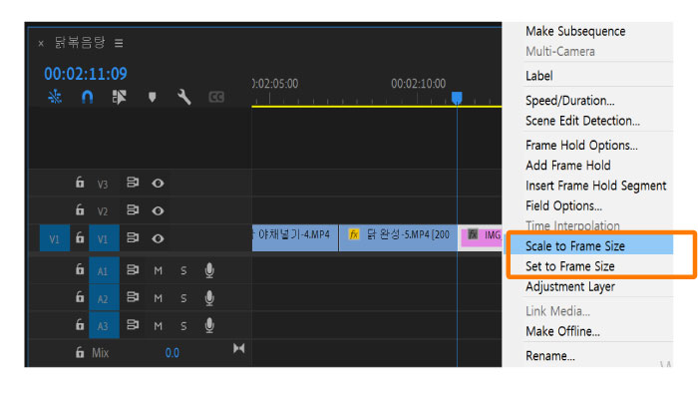Screen dimensions: 698x393
Task: Click the Mix volume value 0.0
Action: click(x=173, y=353)
